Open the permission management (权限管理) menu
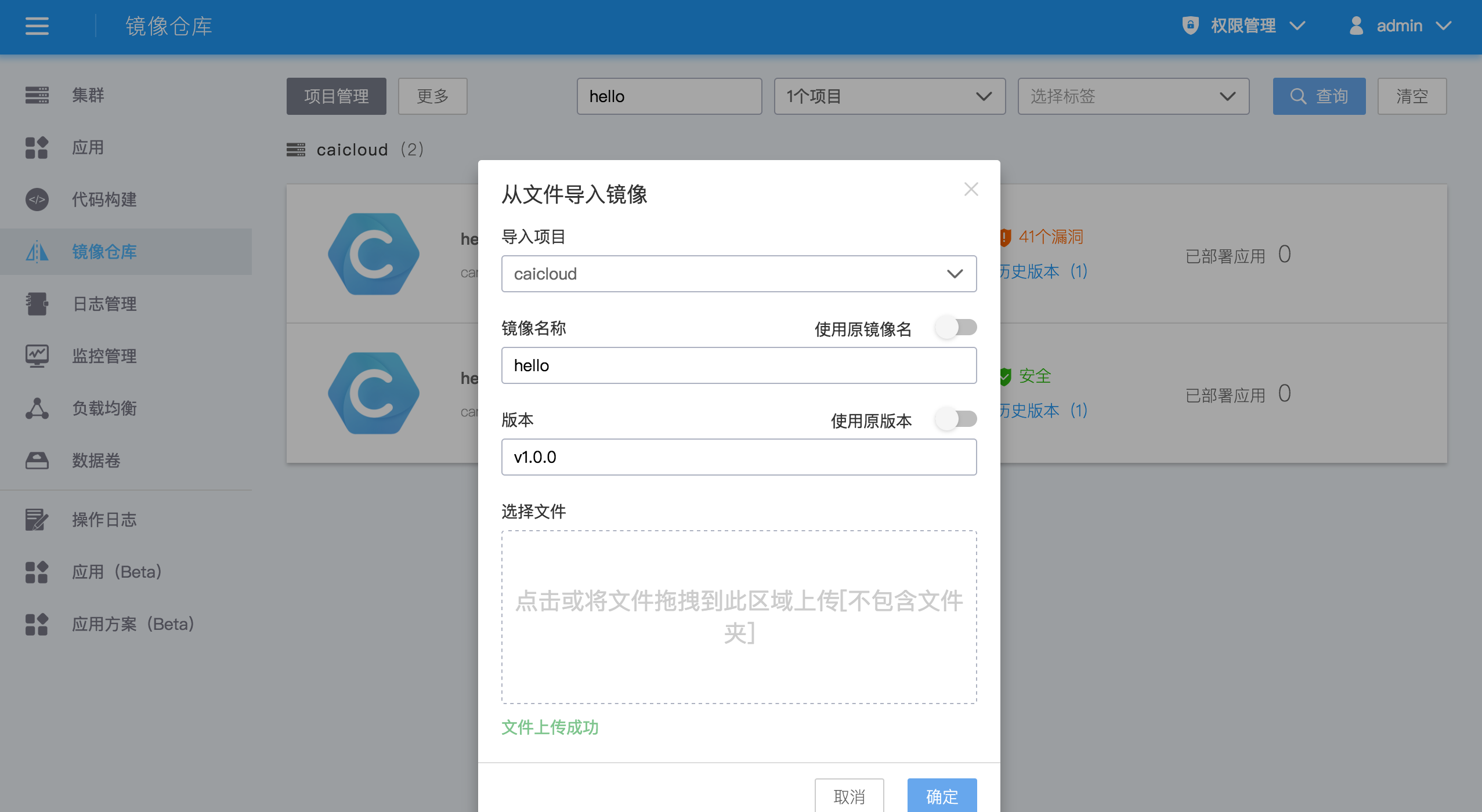Viewport: 1482px width, 812px height. point(1243,26)
